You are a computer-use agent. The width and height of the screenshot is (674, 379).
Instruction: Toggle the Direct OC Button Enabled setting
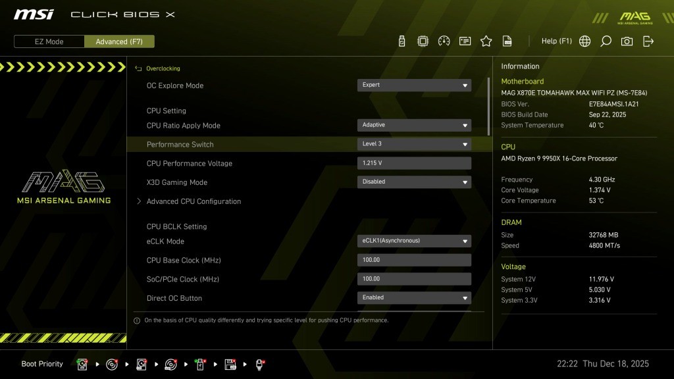tap(414, 298)
